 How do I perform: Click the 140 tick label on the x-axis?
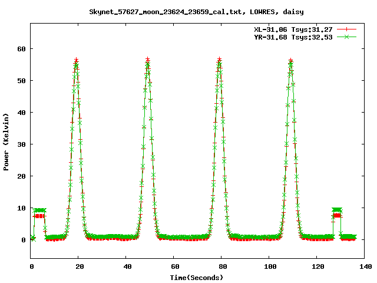coord(365,266)
